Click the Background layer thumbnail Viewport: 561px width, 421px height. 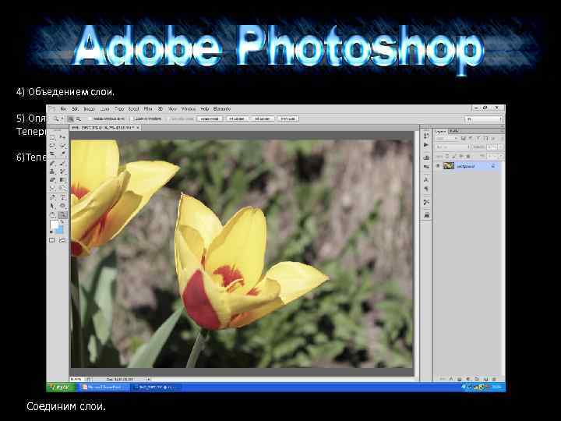tap(449, 165)
